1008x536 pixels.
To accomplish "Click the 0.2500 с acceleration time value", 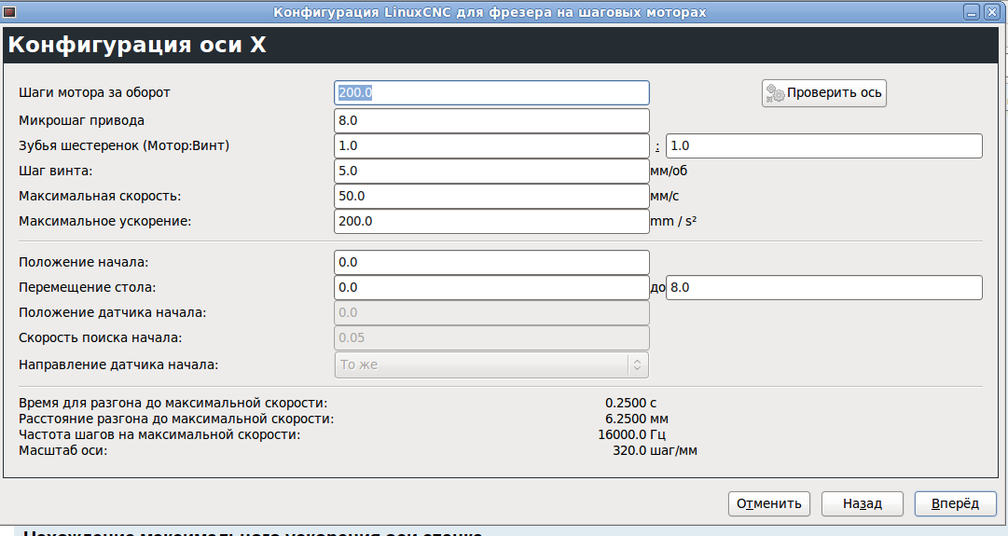I will click(630, 403).
